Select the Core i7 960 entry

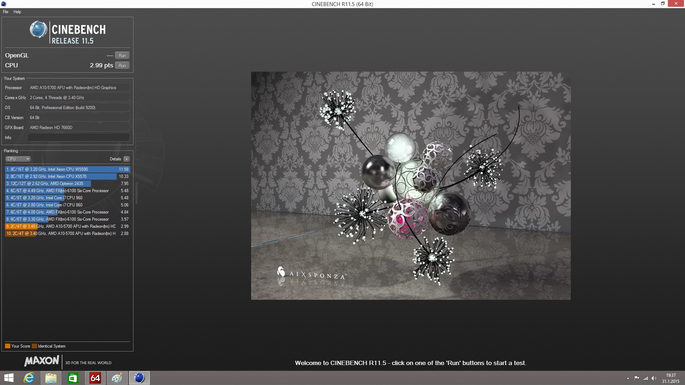(67, 198)
